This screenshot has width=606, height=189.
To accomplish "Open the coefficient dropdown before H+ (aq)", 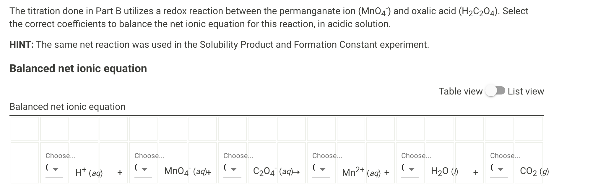I will pyautogui.click(x=55, y=170).
